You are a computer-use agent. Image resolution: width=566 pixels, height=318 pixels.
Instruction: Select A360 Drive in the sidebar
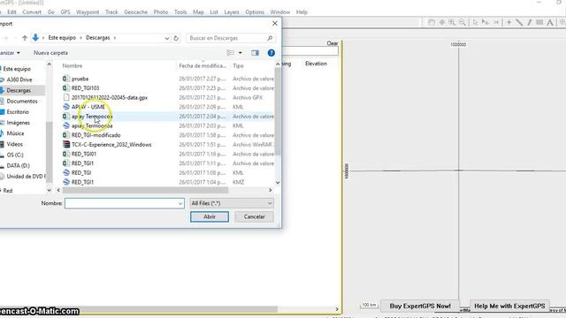point(19,79)
